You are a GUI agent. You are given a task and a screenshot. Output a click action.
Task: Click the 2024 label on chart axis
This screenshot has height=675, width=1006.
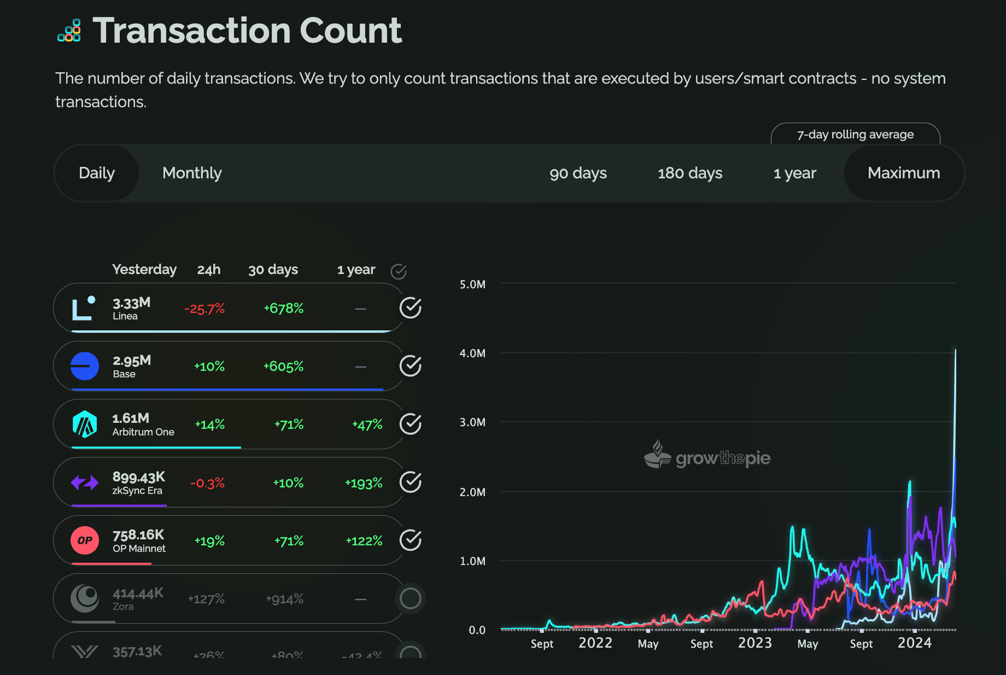tap(915, 643)
